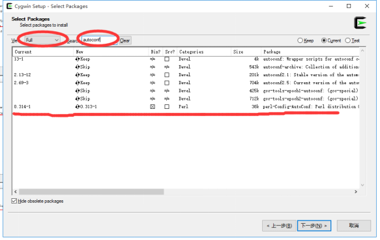Viewport: 380px width, 240px height.
Task: Select package text gcc-tools-epoch2-autoconf
Action: 310,98
